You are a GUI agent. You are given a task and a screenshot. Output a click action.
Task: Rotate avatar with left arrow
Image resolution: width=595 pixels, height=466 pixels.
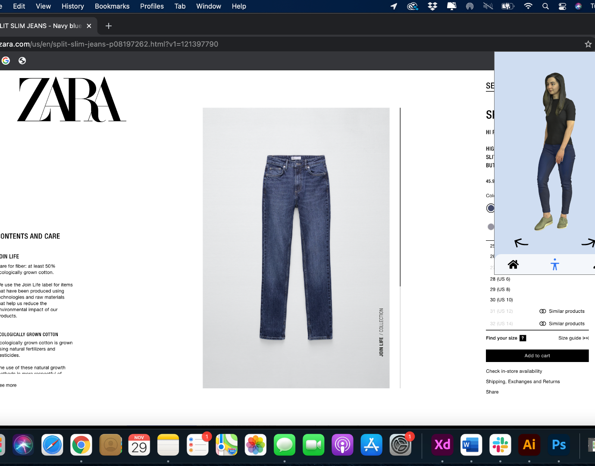coord(521,243)
